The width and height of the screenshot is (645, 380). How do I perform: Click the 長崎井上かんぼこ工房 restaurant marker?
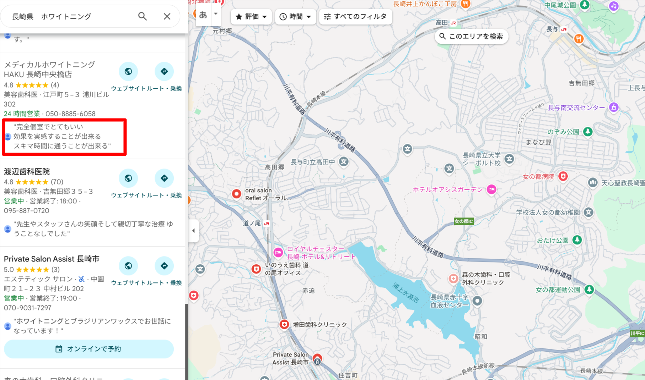pos(465,4)
